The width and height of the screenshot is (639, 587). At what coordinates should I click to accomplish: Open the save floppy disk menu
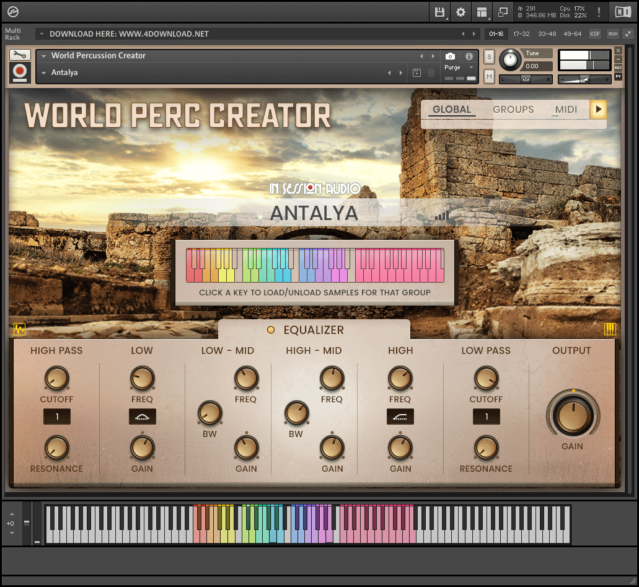click(x=439, y=12)
